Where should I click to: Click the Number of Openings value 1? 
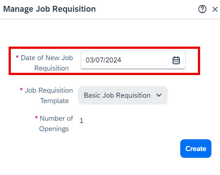tap(81, 121)
